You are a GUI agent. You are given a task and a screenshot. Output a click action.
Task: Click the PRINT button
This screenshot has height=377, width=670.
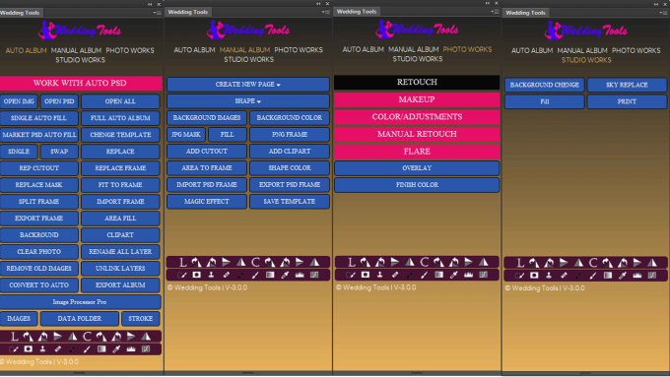(627, 101)
